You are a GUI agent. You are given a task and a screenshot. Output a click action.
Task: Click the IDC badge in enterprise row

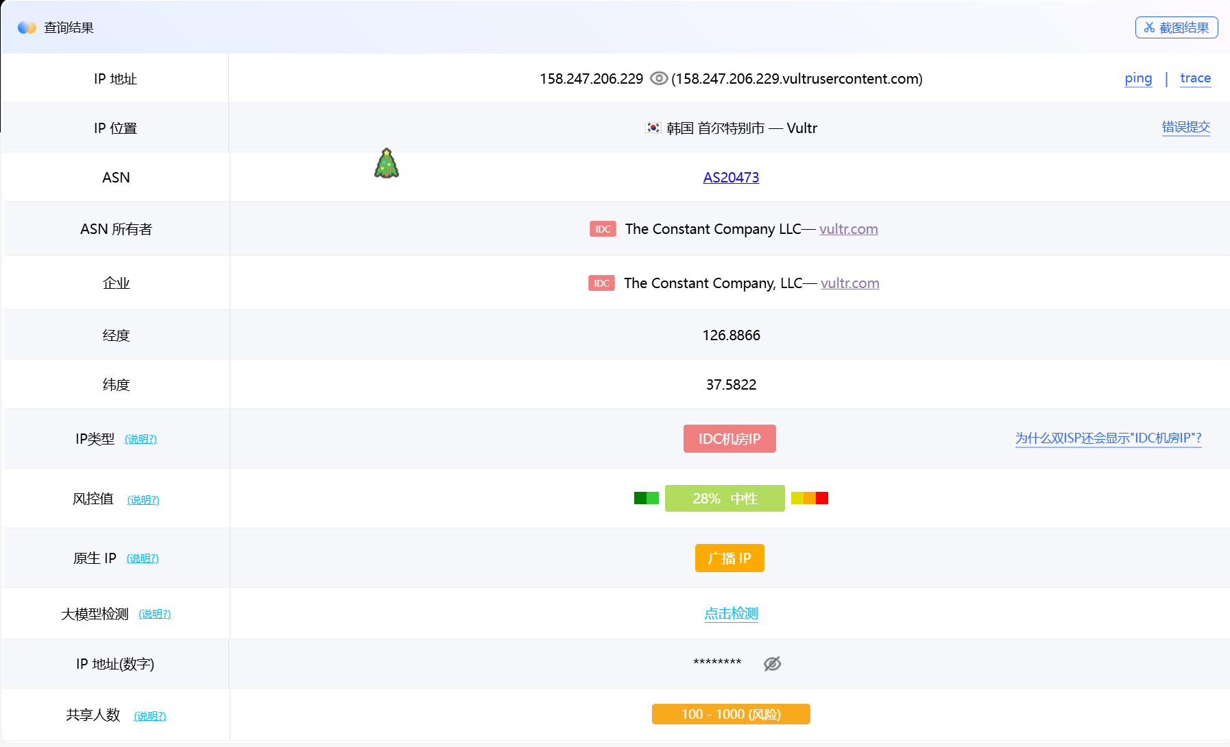tap(601, 283)
